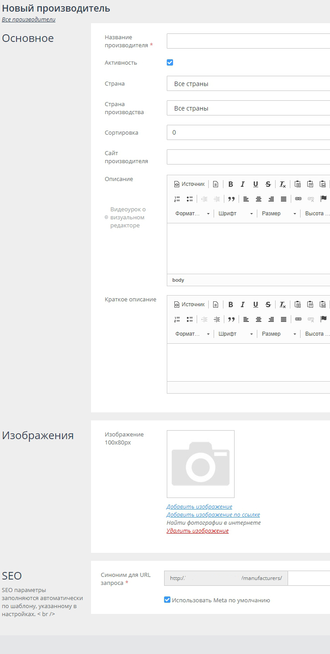Click the Название производителя input field

(x=248, y=41)
